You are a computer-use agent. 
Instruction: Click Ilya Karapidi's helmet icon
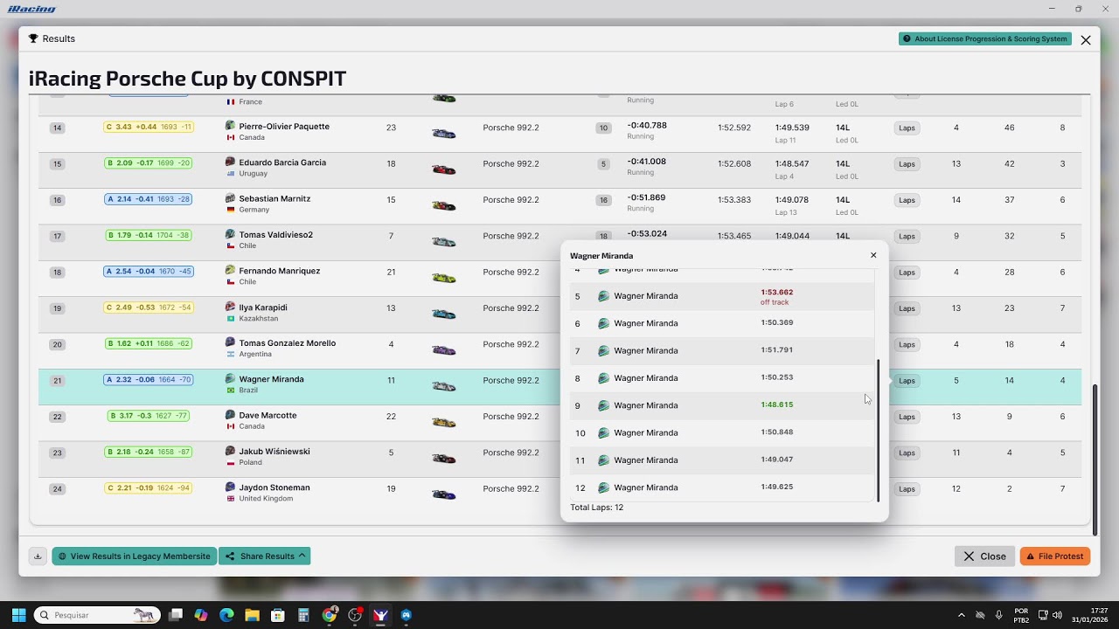pyautogui.click(x=231, y=307)
